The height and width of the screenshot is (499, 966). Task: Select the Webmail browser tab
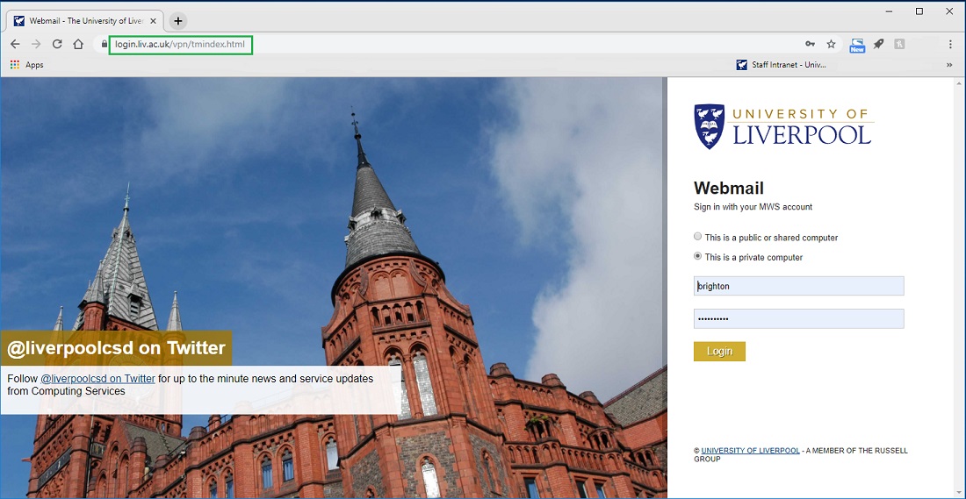(x=86, y=21)
